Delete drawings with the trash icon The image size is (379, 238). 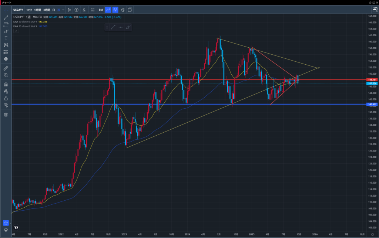point(6,115)
